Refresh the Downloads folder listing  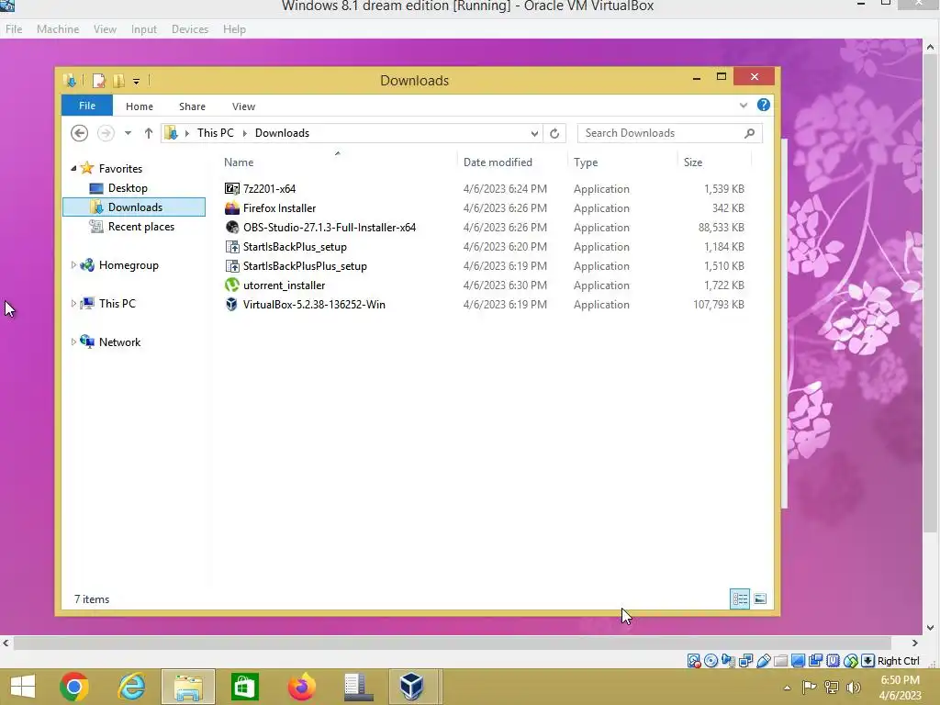point(554,133)
